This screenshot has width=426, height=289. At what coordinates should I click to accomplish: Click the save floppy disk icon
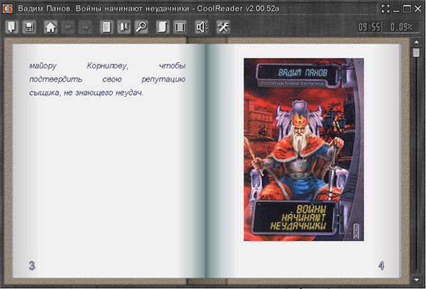click(29, 27)
